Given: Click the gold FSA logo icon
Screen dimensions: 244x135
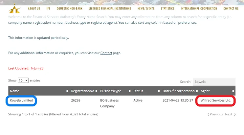Looking at the screenshot, I should click(14, 9).
